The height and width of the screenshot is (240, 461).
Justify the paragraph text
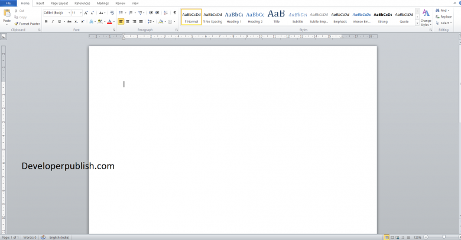tap(141, 21)
